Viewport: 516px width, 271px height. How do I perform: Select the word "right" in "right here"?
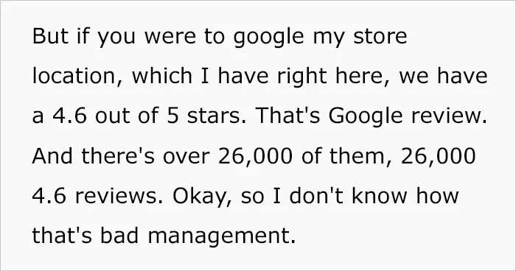tap(301, 77)
